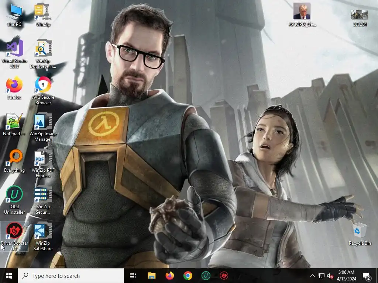378x283 pixels.
Task: Show hidden system tray icons
Action: coord(312,276)
